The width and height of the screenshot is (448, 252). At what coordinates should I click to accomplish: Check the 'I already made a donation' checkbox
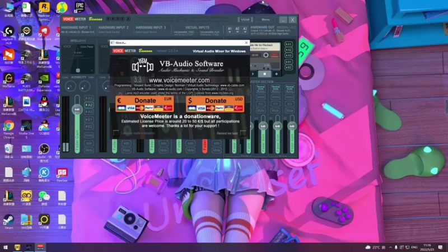click(x=116, y=133)
